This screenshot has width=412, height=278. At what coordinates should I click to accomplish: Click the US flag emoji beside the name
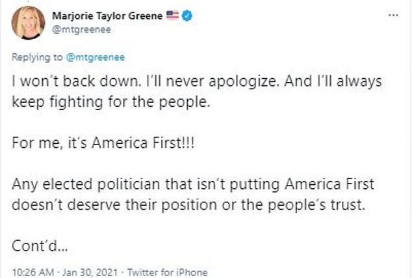pos(172,15)
